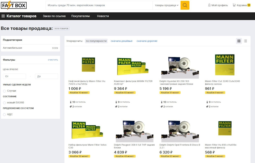Viewport: 255px width, 163px height.
Task: Click 'Кешбэк 5 монет' badge
Action: point(215,156)
